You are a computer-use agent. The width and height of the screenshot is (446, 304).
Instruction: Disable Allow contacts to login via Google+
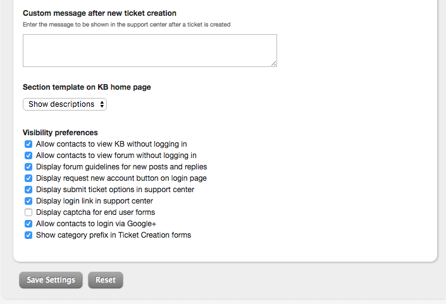(28, 224)
